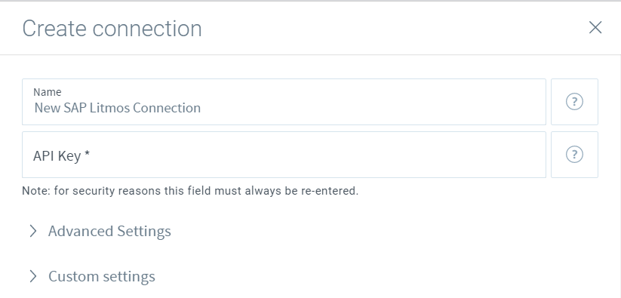Click the security note below API Key
Screen dimensions: 621x298
pyautogui.click(x=190, y=191)
